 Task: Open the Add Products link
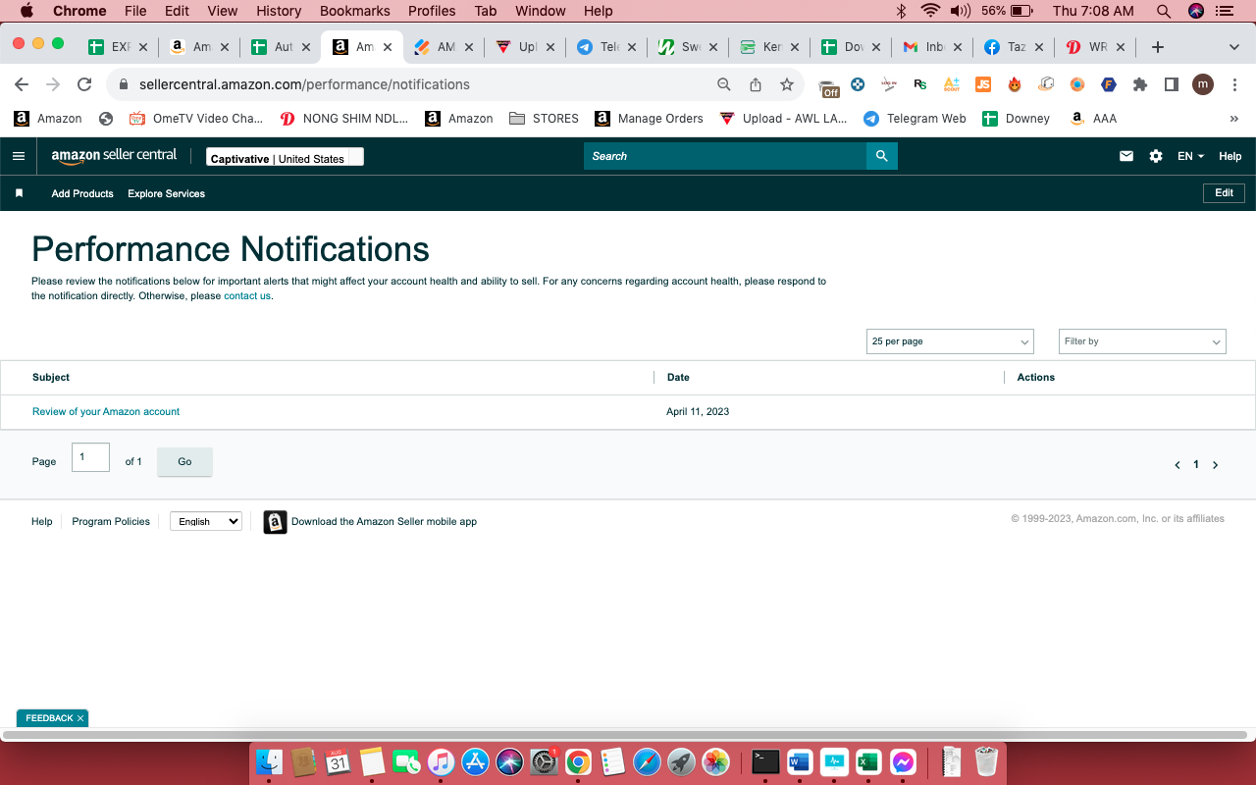pyautogui.click(x=82, y=194)
